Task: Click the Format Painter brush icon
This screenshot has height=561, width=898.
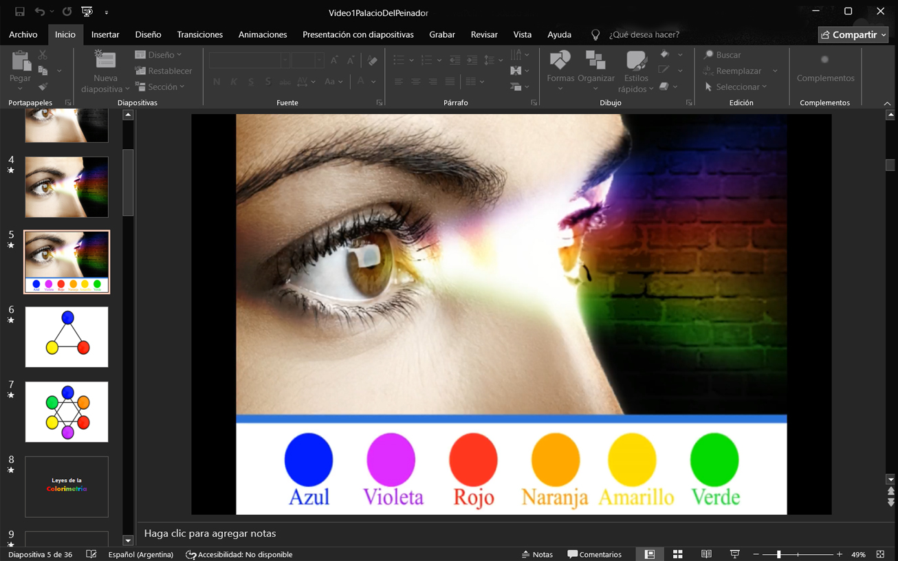Action: tap(43, 87)
